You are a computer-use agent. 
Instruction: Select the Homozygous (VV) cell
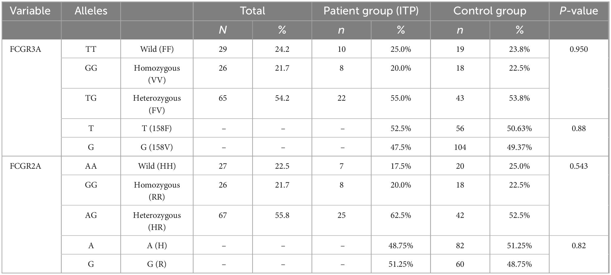pos(157,74)
